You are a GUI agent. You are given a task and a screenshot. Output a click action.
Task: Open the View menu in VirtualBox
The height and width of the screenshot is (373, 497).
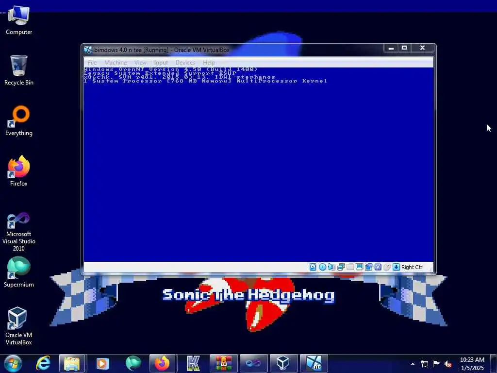tap(140, 63)
